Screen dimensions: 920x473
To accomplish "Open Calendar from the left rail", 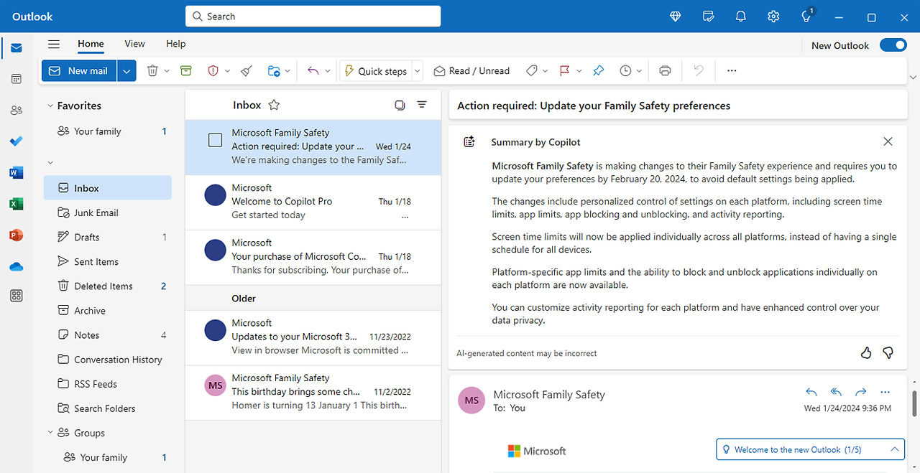I will coord(16,79).
